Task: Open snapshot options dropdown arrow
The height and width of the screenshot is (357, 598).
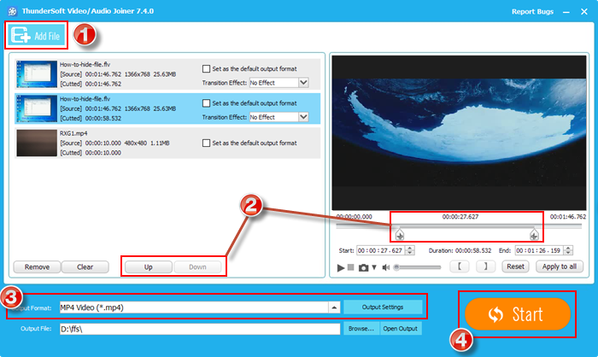Action: (x=373, y=267)
